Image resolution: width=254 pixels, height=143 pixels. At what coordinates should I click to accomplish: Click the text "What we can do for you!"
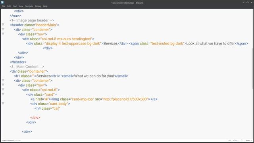pos(94,76)
